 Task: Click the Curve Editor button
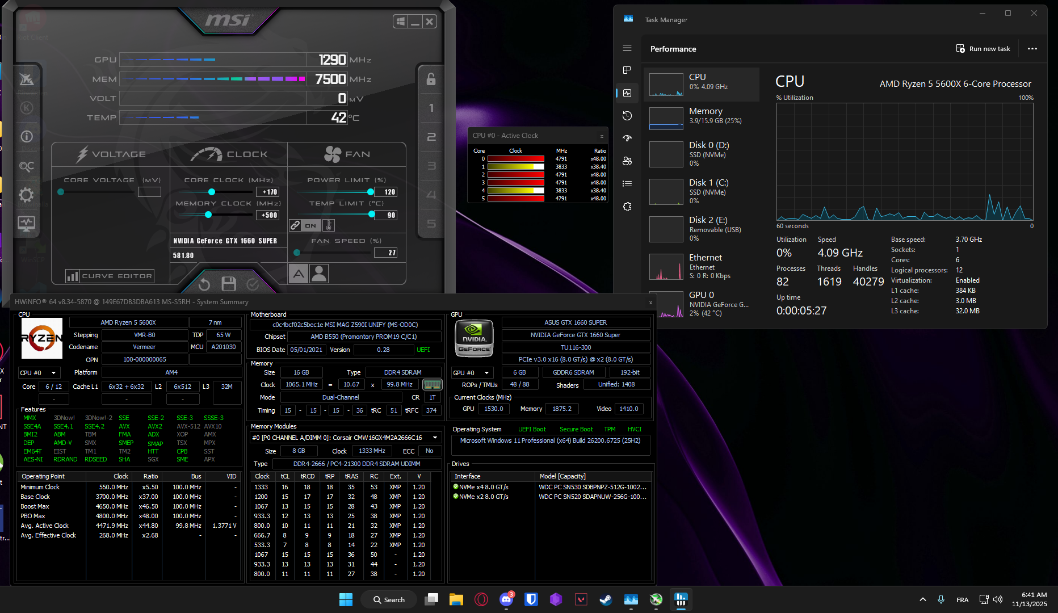coord(110,276)
